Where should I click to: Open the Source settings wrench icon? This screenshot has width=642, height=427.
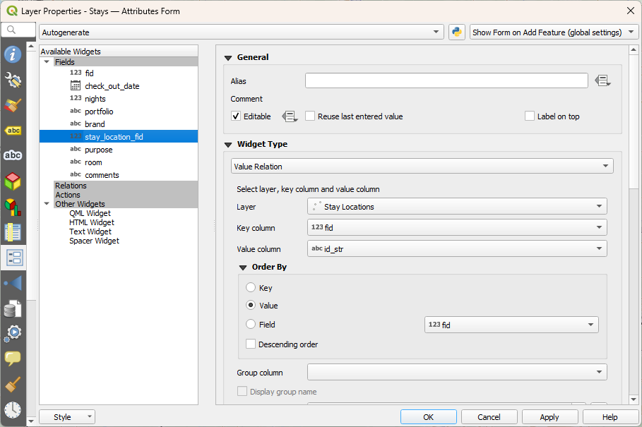click(x=13, y=80)
